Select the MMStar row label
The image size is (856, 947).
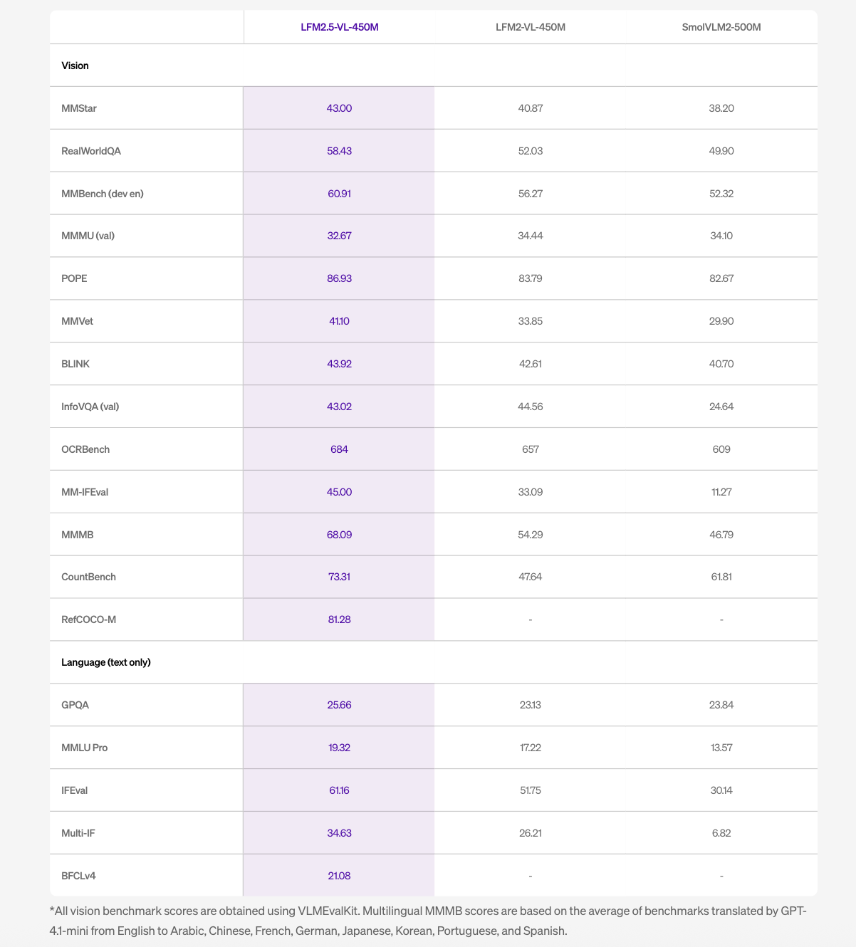[x=79, y=108]
